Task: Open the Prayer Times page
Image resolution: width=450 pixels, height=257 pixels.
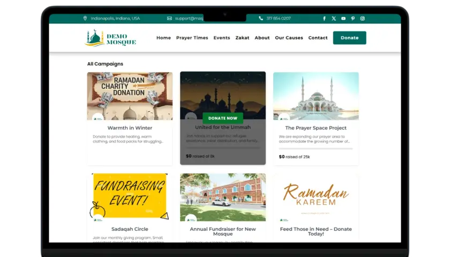Action: 192,38
